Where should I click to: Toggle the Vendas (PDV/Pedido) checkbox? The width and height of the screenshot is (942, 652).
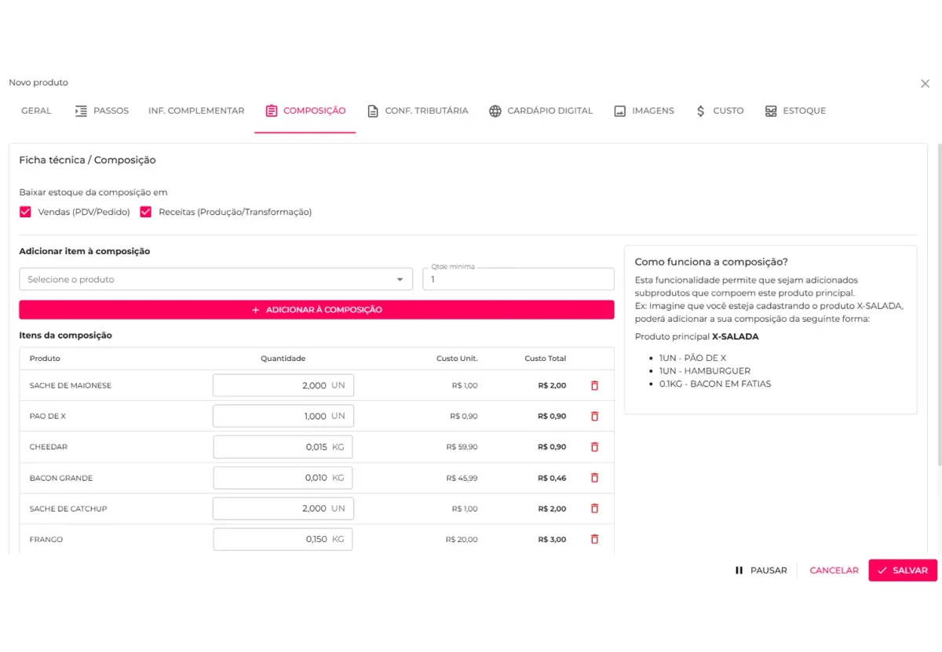[25, 212]
